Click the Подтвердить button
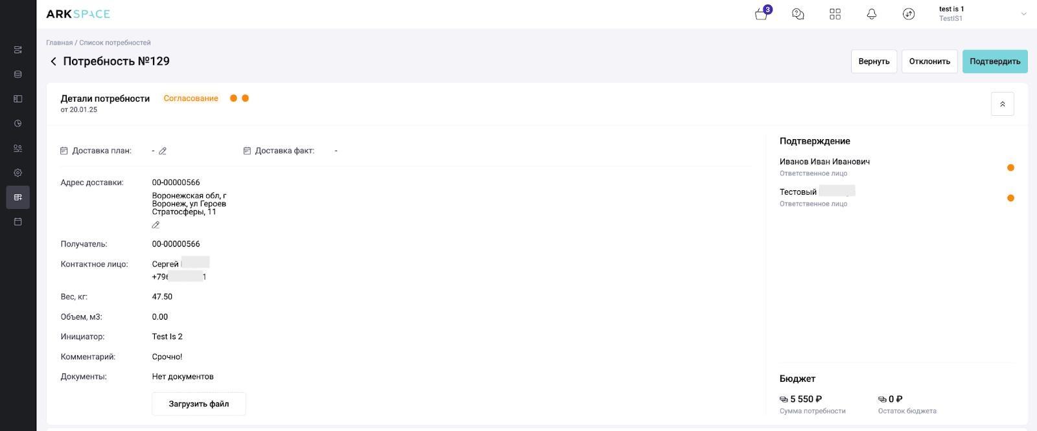This screenshot has height=431, width=1037. coord(995,61)
